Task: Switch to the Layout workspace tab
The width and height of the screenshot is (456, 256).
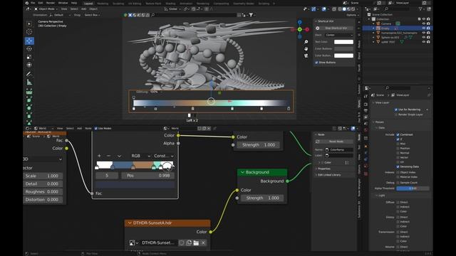Action: point(88,4)
